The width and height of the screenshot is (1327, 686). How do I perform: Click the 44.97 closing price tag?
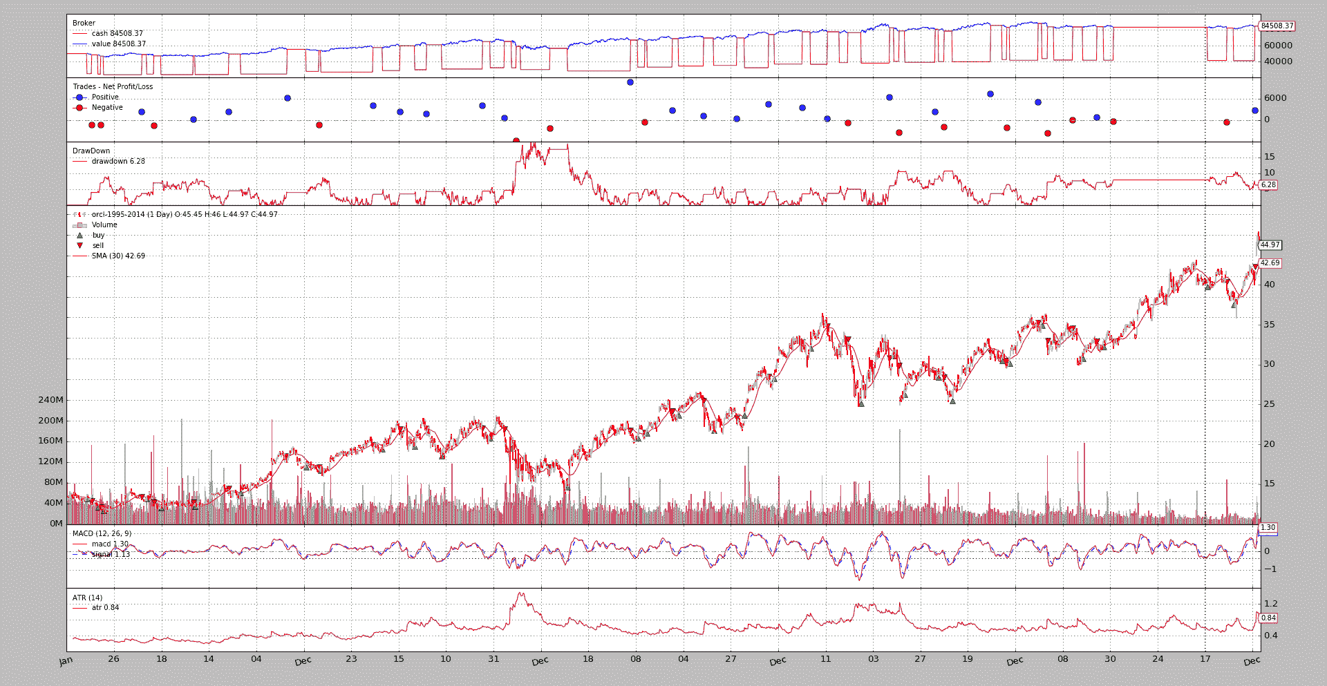[1270, 245]
